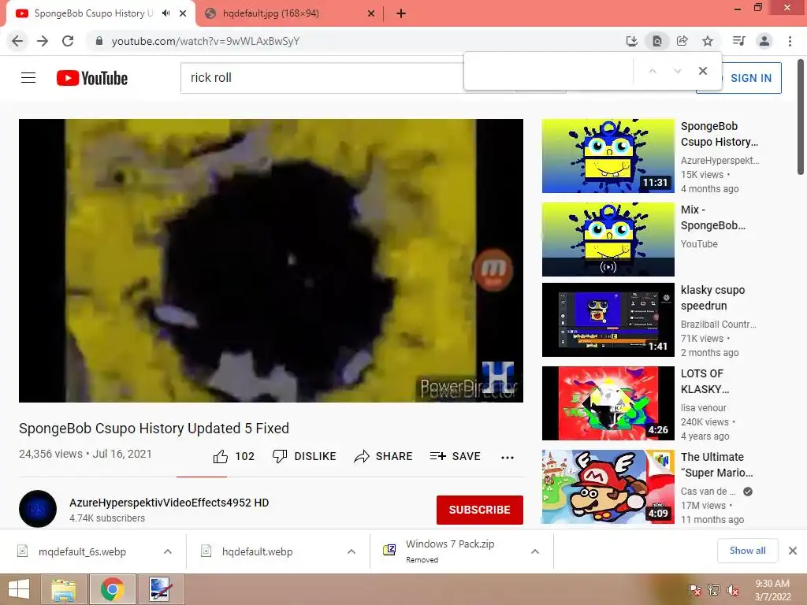Click the site lock icon in address bar
The image size is (807, 605).
[99, 41]
